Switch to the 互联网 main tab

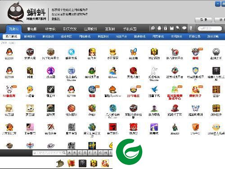(110, 29)
